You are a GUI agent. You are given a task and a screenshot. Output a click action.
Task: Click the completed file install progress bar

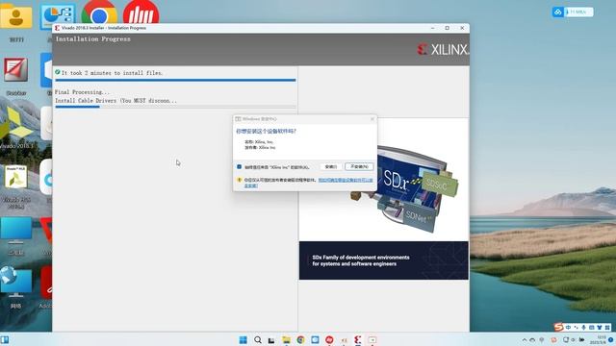click(175, 80)
